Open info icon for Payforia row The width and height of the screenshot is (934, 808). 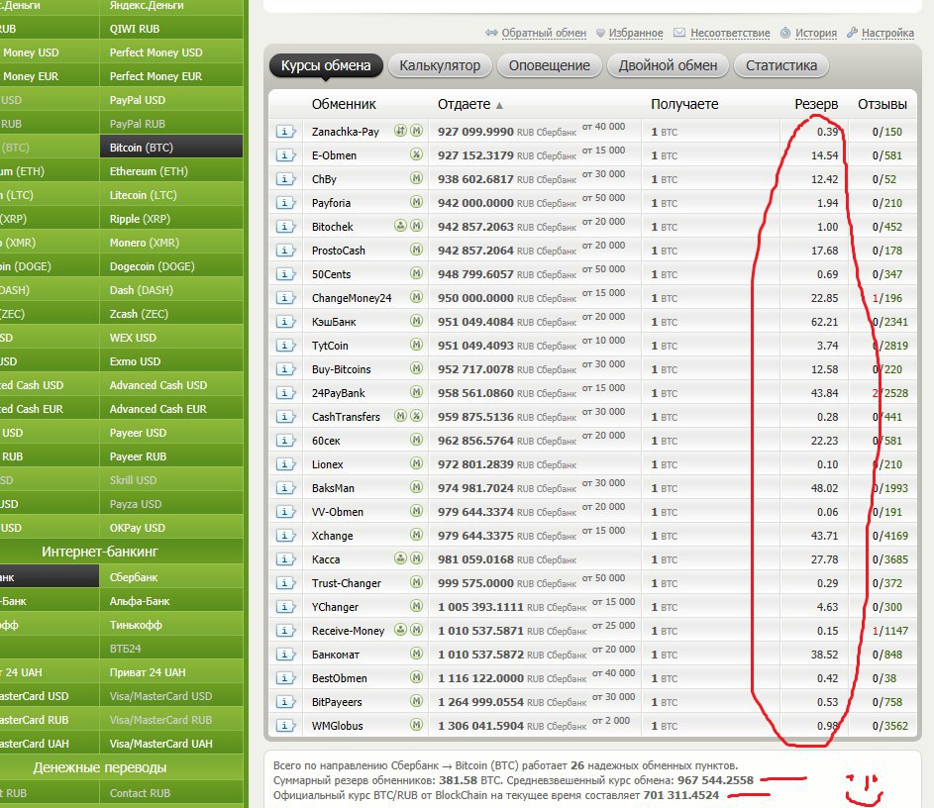[x=285, y=203]
